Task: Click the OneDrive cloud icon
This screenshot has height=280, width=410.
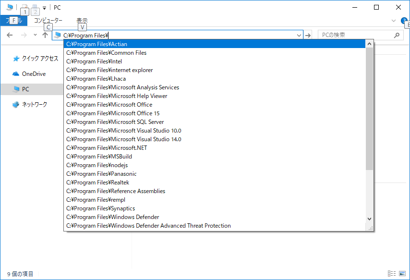Action: point(16,74)
